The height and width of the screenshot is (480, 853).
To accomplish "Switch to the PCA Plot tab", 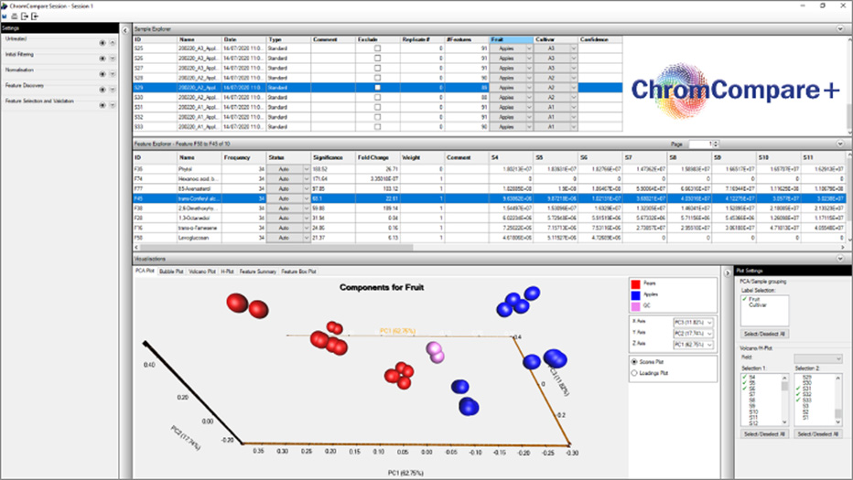I will click(145, 271).
